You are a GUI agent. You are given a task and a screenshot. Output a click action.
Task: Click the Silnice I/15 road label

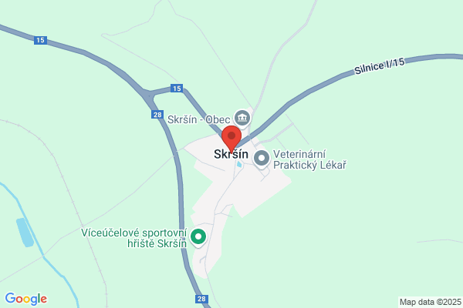[380, 66]
